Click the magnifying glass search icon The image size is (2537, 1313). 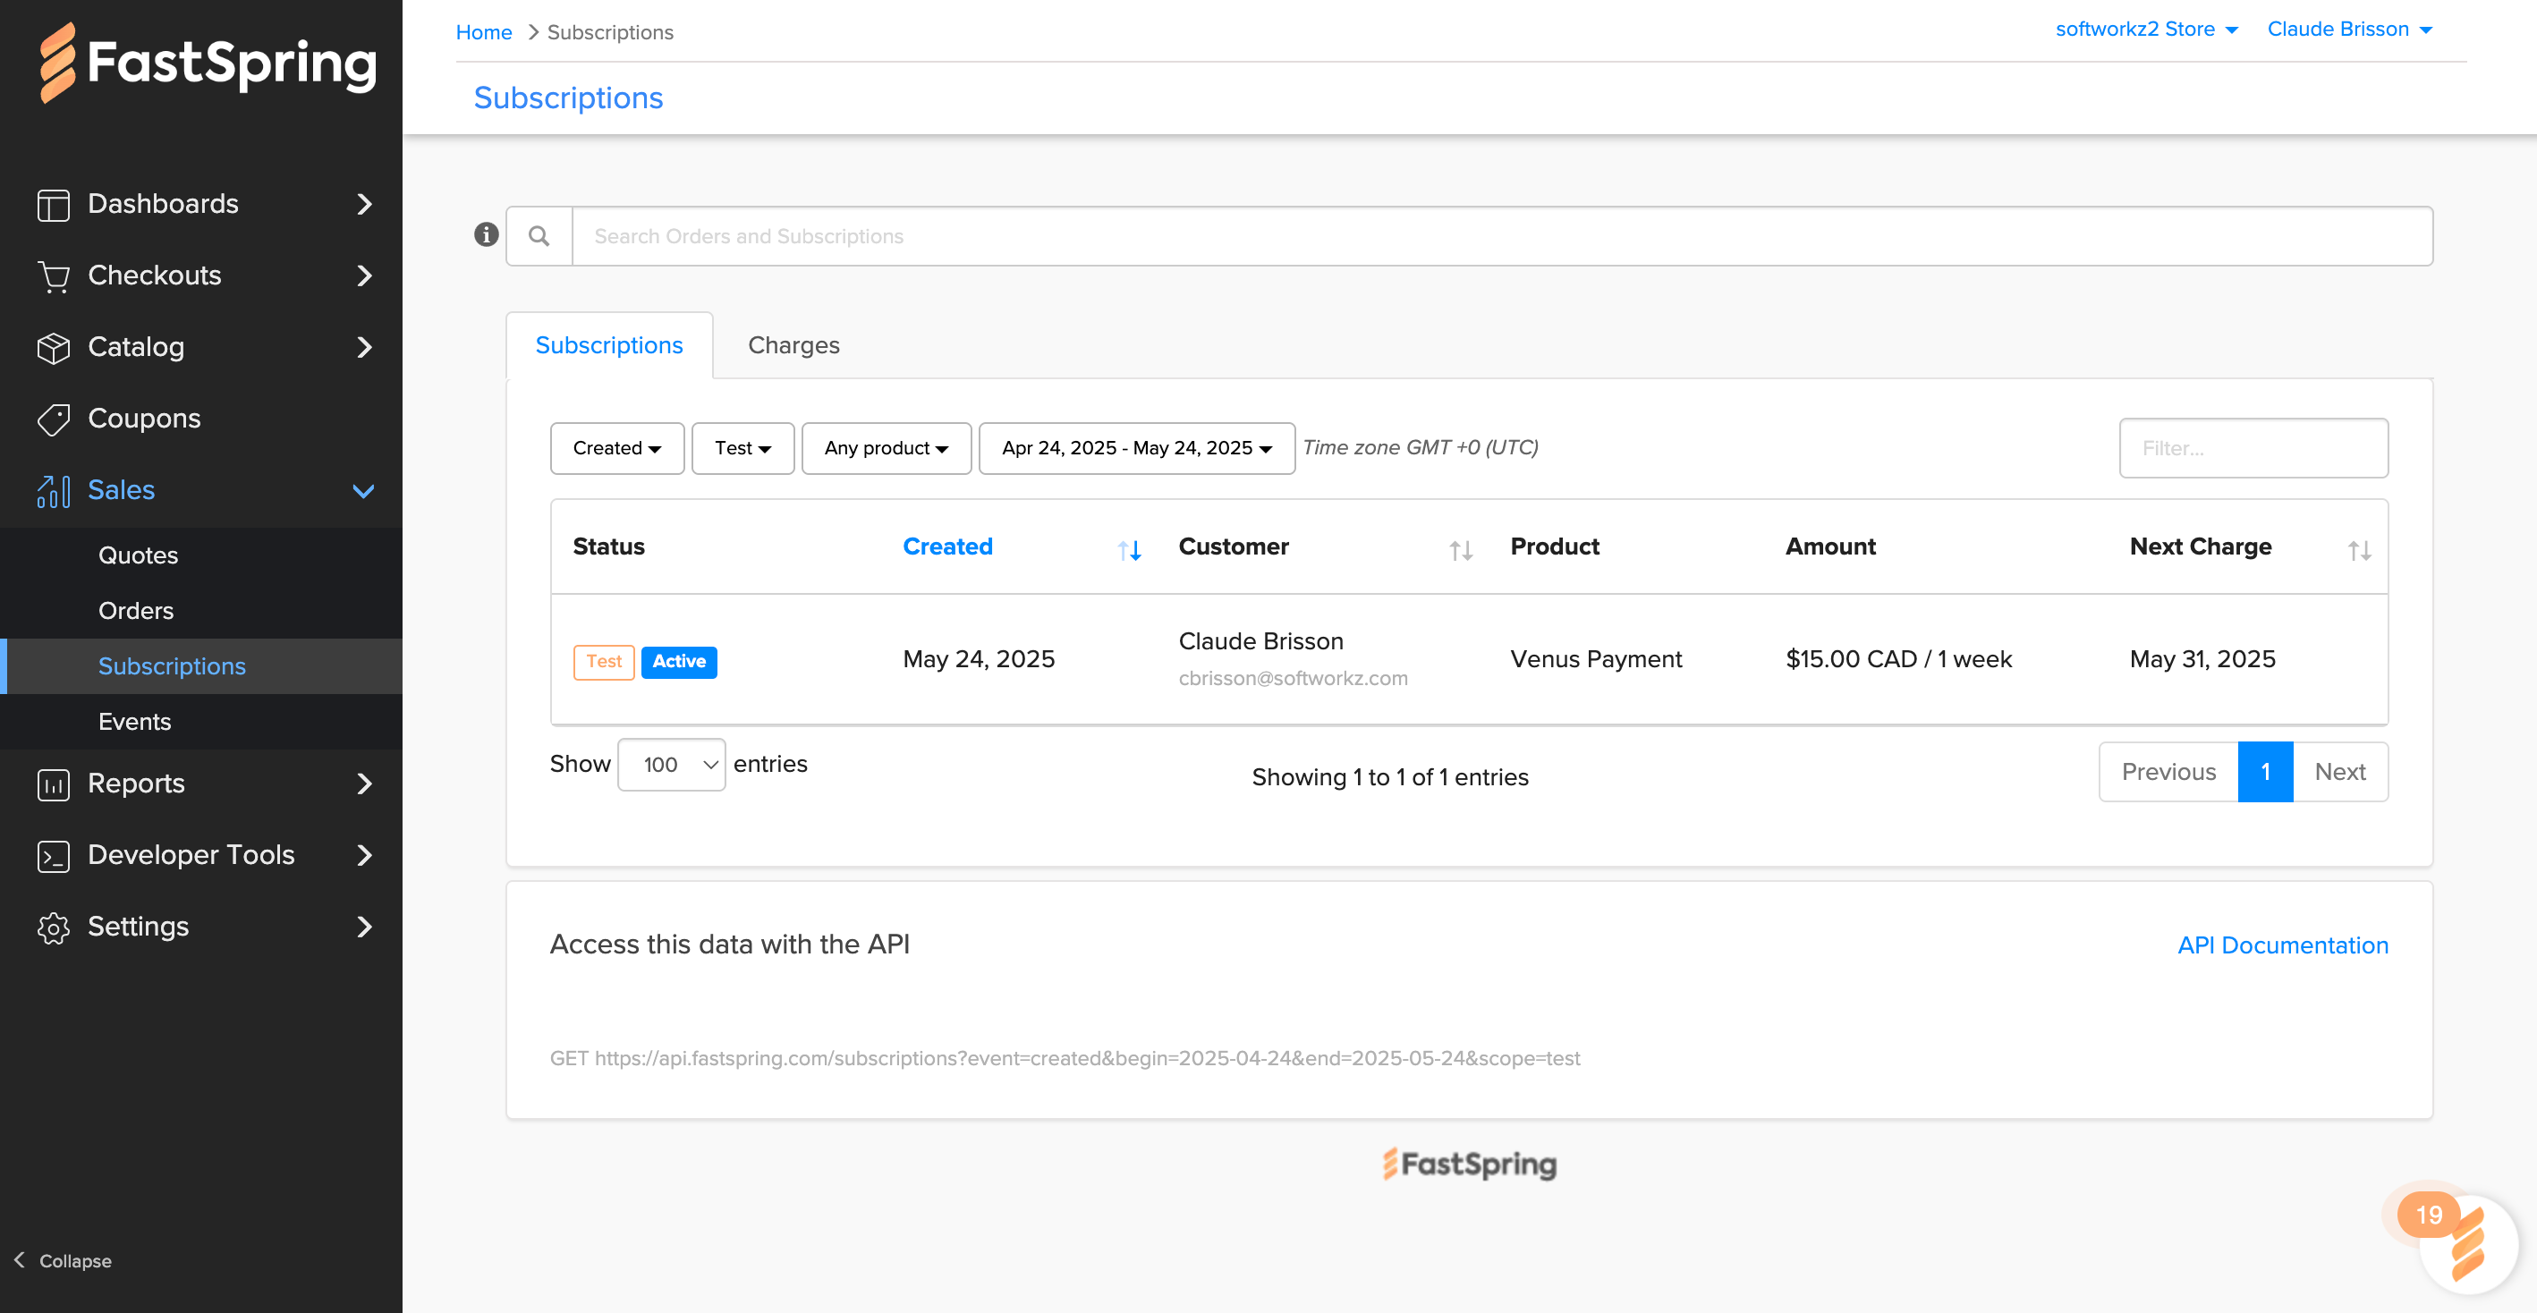tap(539, 236)
